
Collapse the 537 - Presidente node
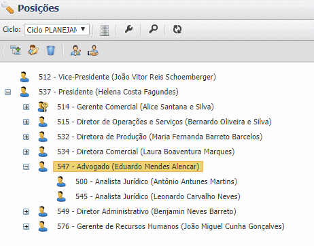7,92
